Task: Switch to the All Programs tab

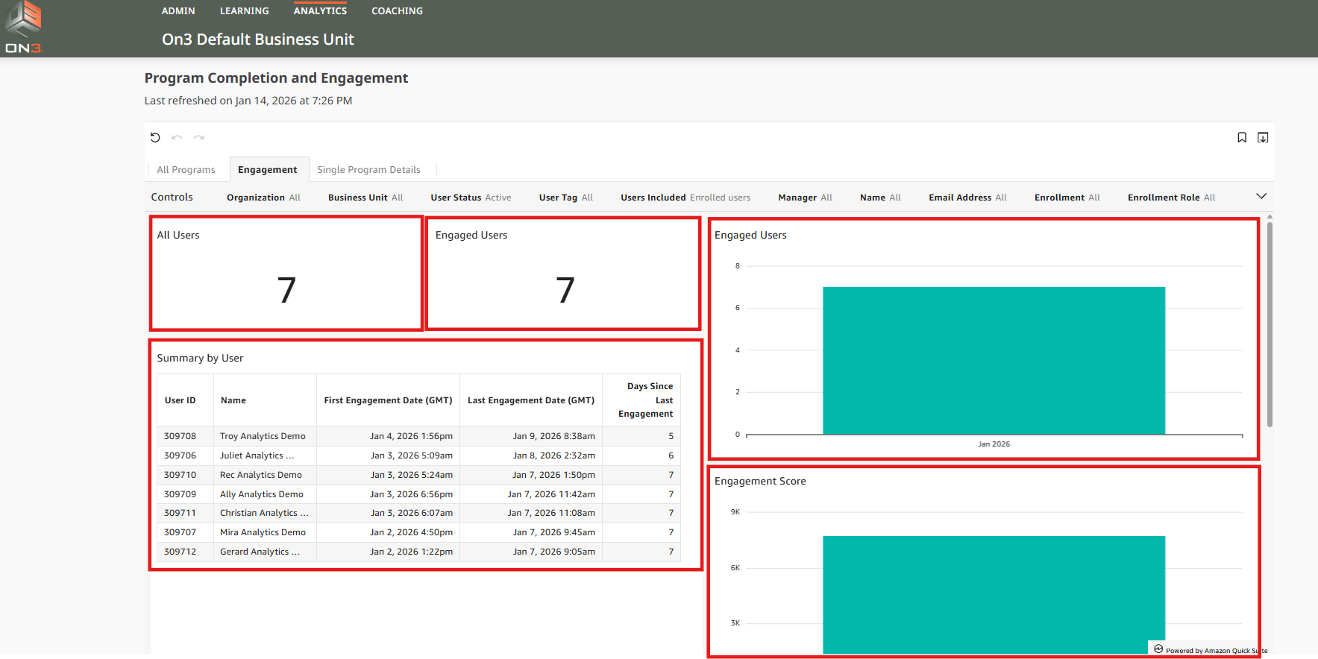Action: (x=186, y=170)
